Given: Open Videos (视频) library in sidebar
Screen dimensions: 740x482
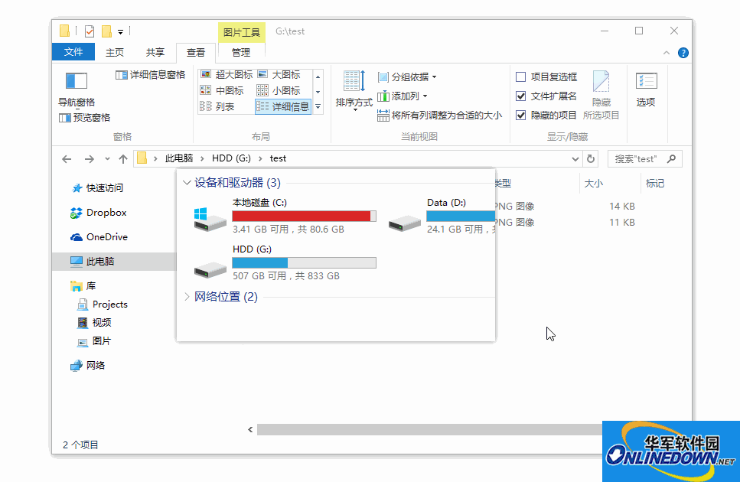Looking at the screenshot, I should click(x=94, y=323).
